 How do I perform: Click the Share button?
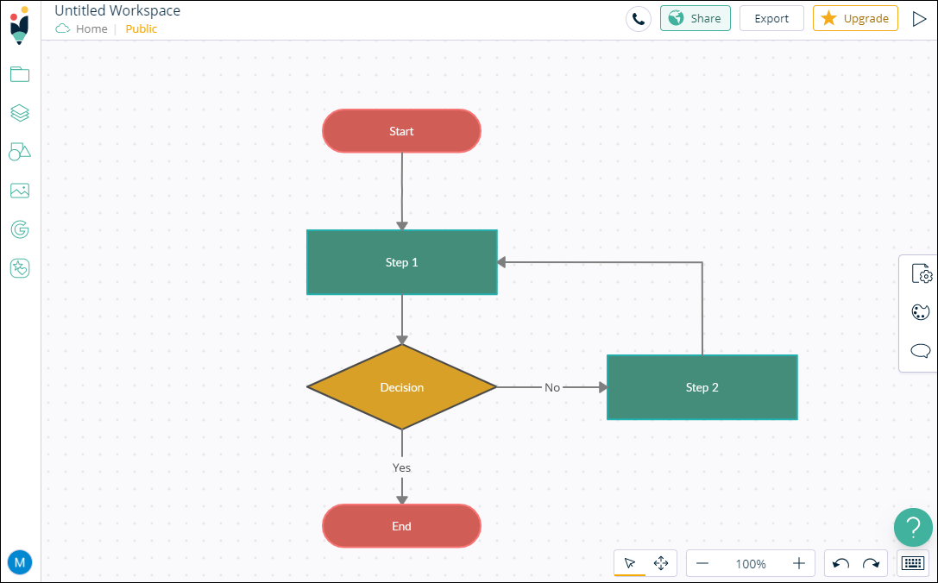click(x=696, y=18)
